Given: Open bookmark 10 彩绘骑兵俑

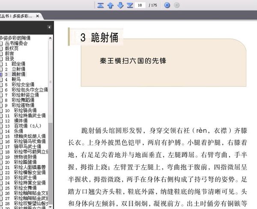Looking at the screenshot, I should (21, 110).
